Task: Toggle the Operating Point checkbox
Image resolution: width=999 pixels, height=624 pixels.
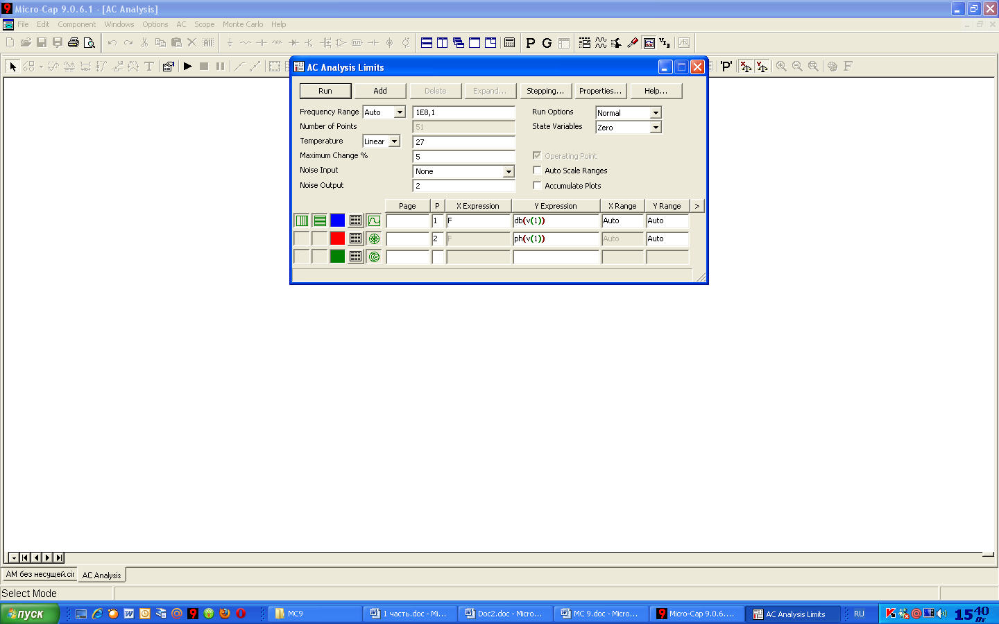Action: click(x=537, y=155)
